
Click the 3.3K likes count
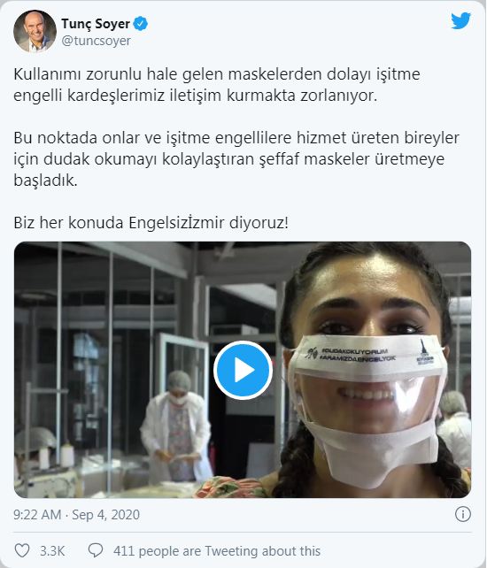[x=52, y=551]
